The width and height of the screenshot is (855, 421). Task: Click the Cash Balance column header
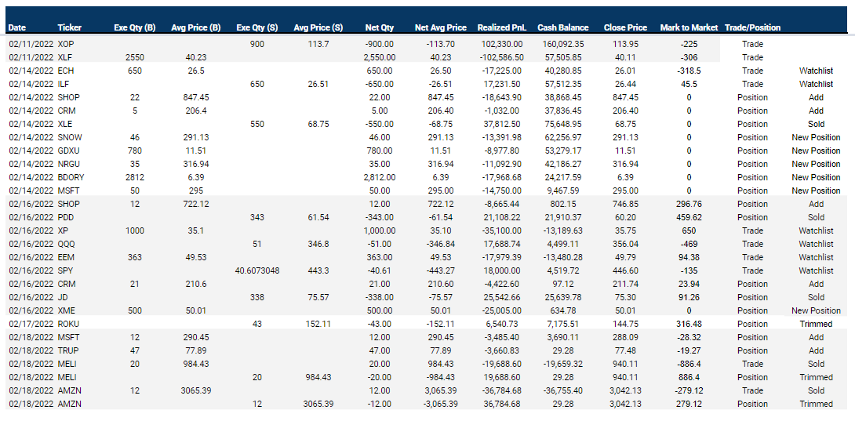coord(560,27)
